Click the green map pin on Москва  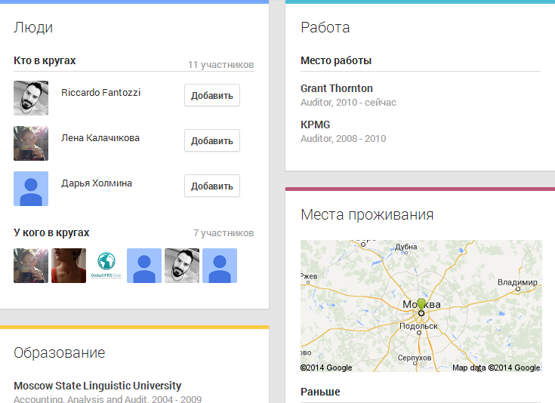pos(421,305)
